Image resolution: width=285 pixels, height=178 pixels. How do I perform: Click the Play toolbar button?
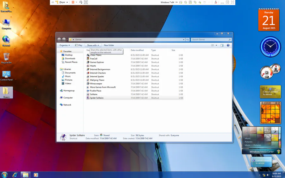(x=79, y=45)
